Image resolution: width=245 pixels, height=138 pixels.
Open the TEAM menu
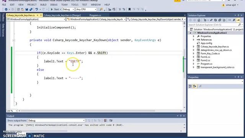(x=64, y=5)
